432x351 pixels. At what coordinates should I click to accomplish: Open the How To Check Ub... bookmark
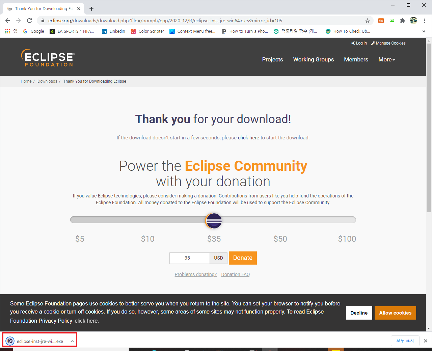coord(348,31)
